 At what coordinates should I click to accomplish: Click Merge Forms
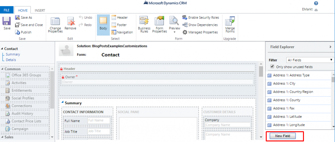point(230,24)
